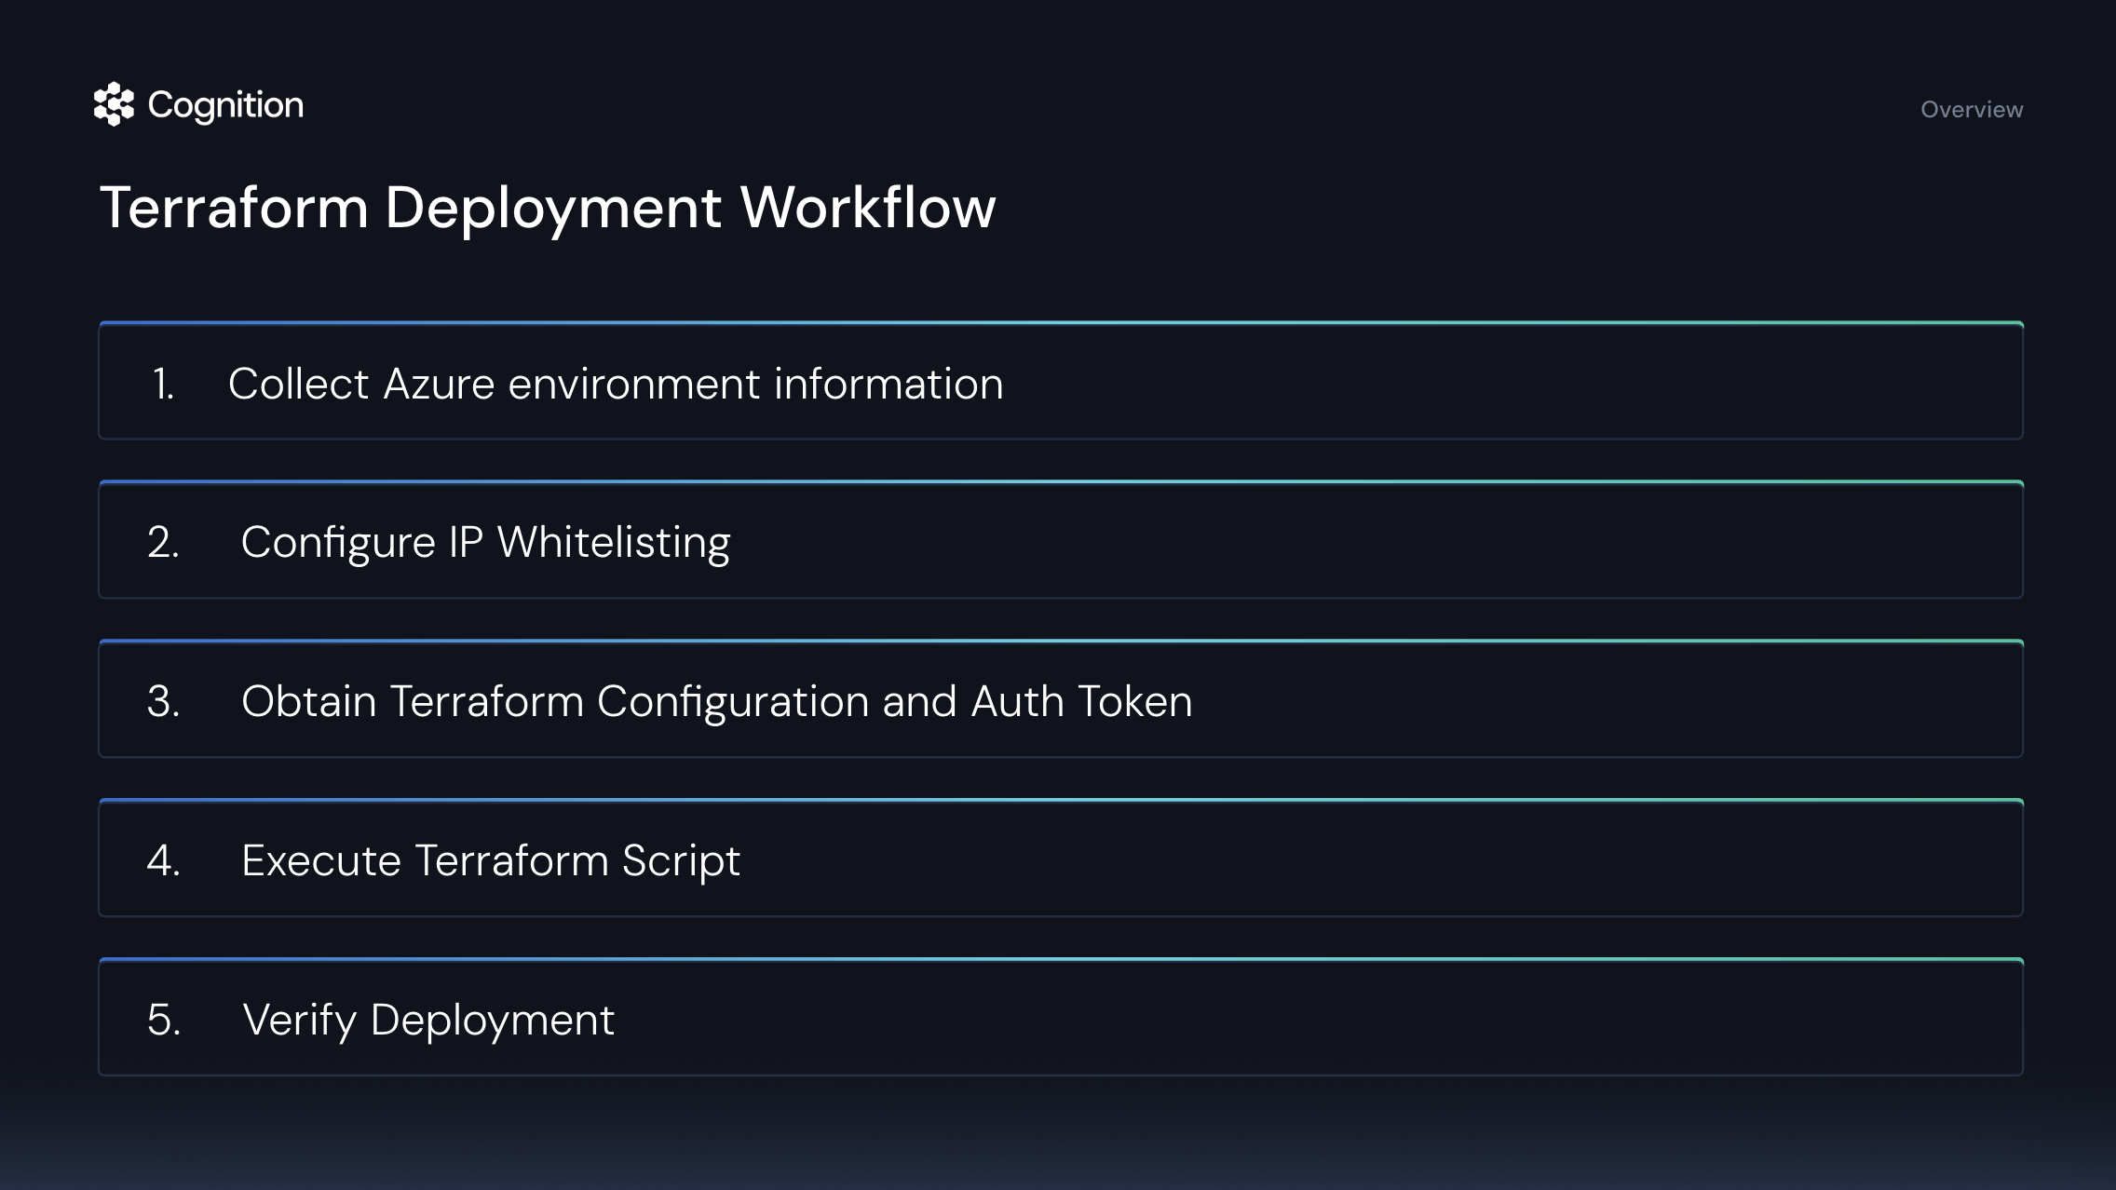Click the number 2. in second step
The width and height of the screenshot is (2116, 1190).
163,543
